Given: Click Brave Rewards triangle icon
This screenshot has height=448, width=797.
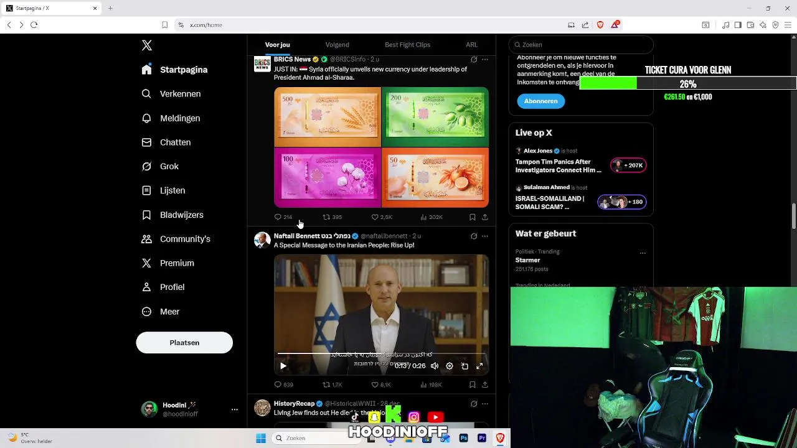Looking at the screenshot, I should click(x=615, y=25).
